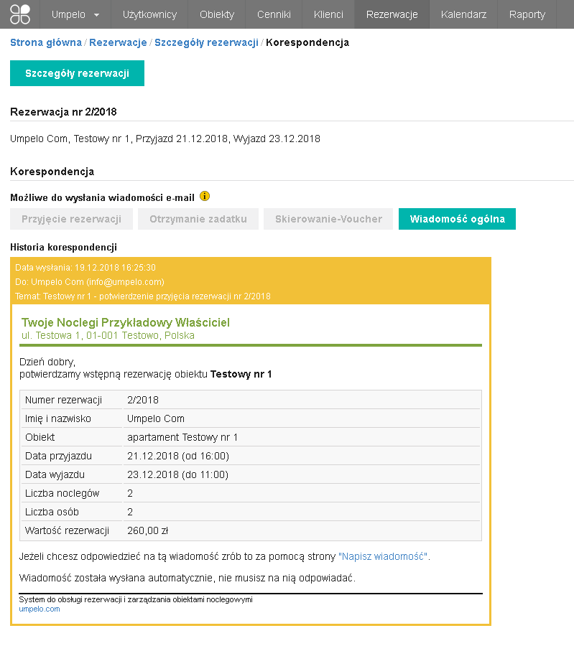The image size is (574, 646).
Task: Click the Szczegóły rezerwacji breadcrumb link
Action: coord(206,42)
